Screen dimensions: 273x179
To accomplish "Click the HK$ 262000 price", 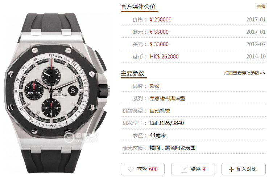I will coord(164,57).
